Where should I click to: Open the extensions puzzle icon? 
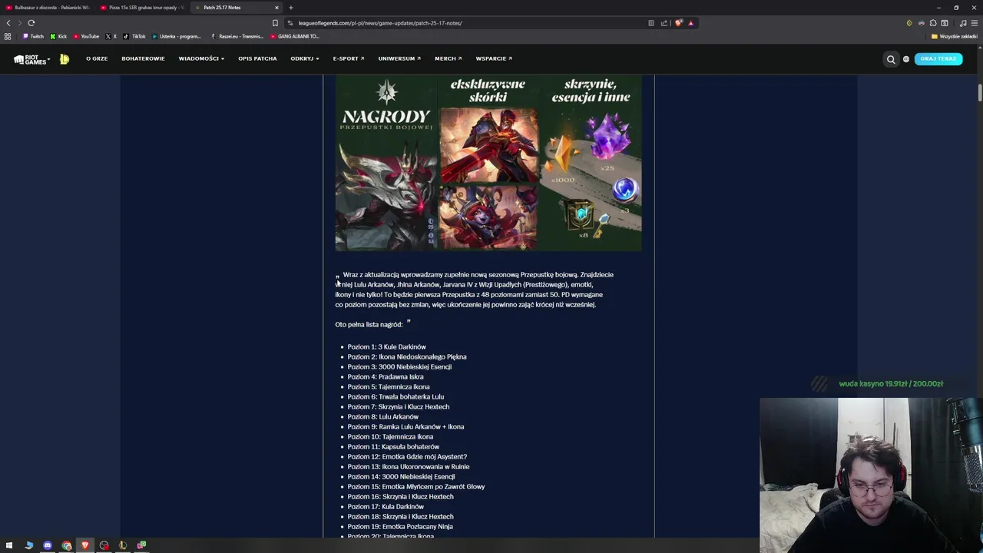click(x=933, y=23)
